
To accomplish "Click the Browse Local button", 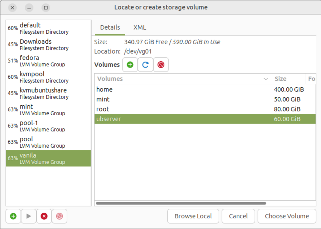I will pos(193,216).
